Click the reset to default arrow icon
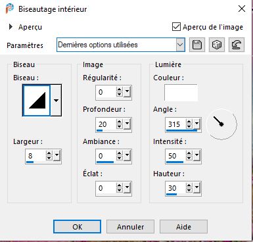Viewport: 253px width, 242px height. tap(237, 45)
